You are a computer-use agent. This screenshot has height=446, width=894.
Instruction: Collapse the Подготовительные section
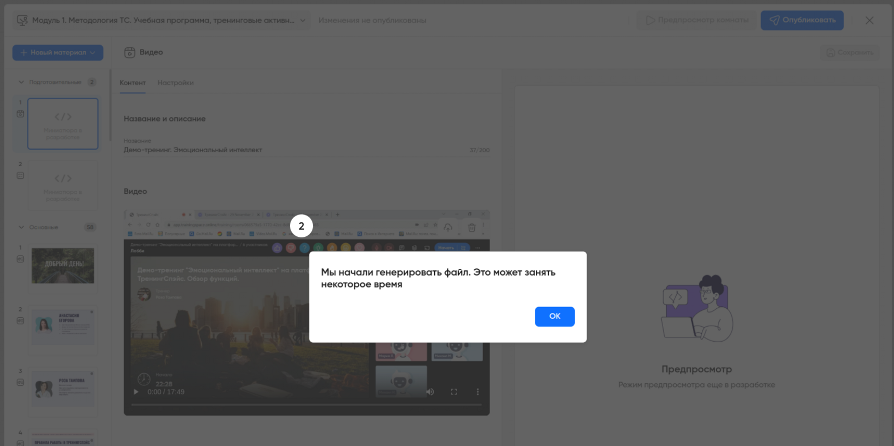(x=21, y=82)
